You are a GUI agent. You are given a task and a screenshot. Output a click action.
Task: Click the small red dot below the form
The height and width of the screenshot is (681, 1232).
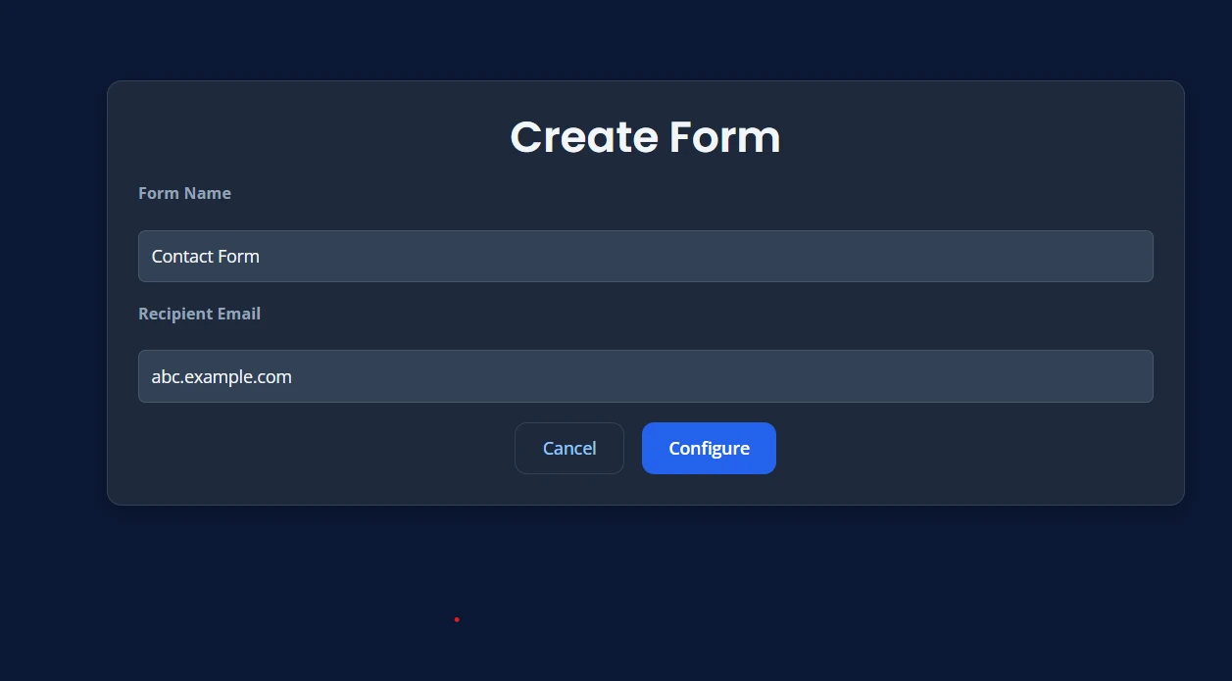(x=457, y=619)
